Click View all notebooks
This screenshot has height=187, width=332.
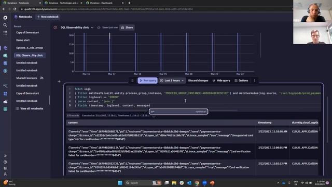[x=30, y=109]
